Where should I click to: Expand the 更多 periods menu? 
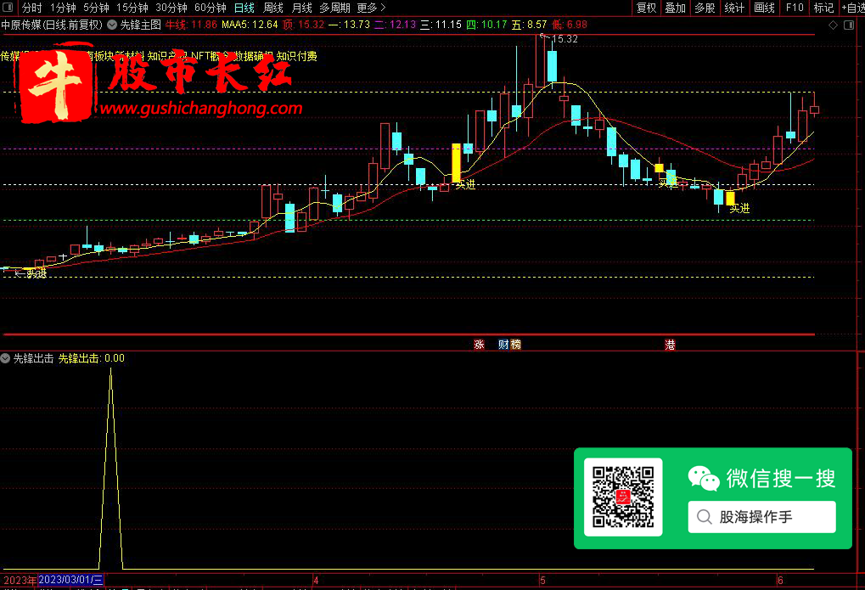[x=371, y=8]
